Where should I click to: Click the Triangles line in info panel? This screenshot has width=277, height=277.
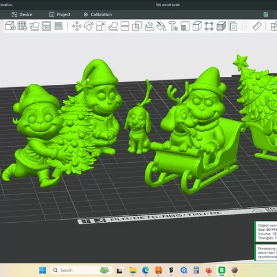tap(267, 238)
